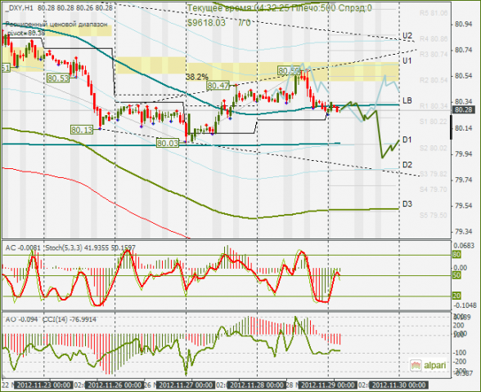Click the stochastic 50 level marker
The height and width of the screenshot is (392, 481).
pos(456,275)
